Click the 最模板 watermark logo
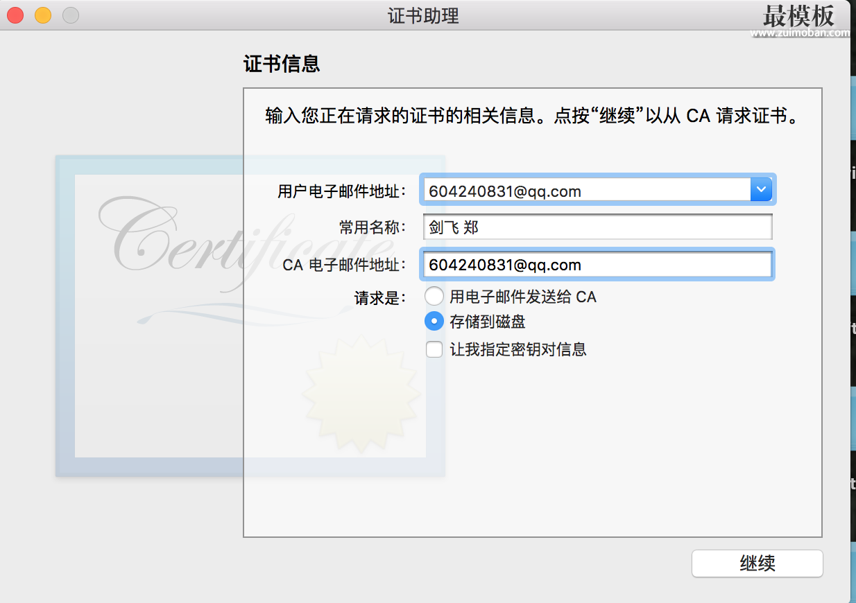This screenshot has width=856, height=603. pyautogui.click(x=798, y=15)
